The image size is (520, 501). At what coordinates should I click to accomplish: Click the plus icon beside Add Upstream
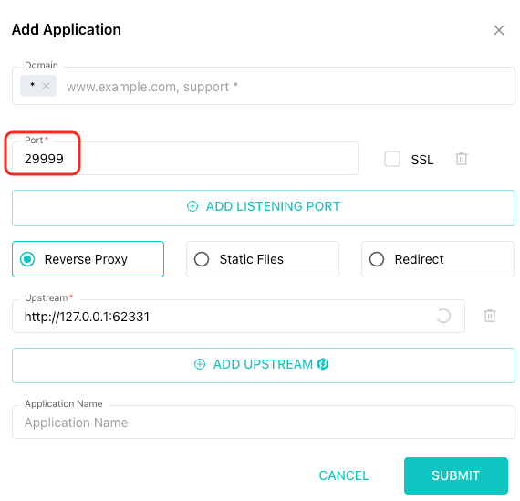pyautogui.click(x=200, y=364)
